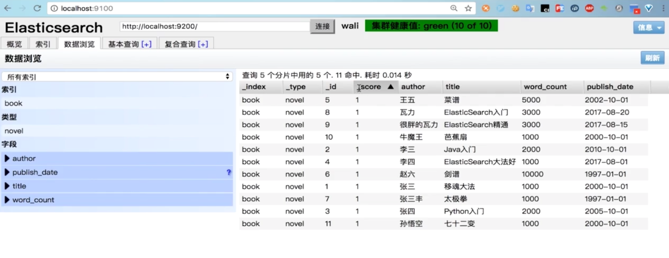Click the title cell Python入门

pos(464,211)
